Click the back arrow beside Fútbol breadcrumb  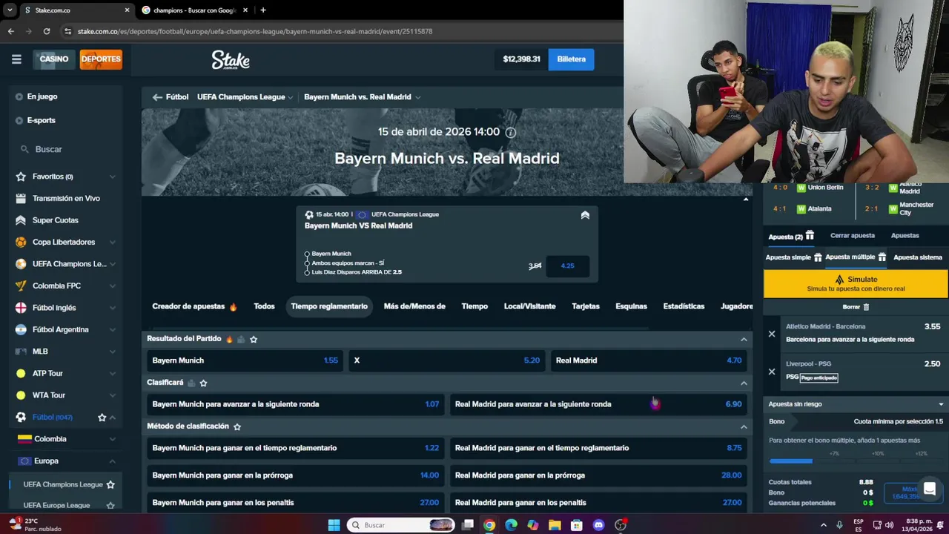(x=157, y=97)
